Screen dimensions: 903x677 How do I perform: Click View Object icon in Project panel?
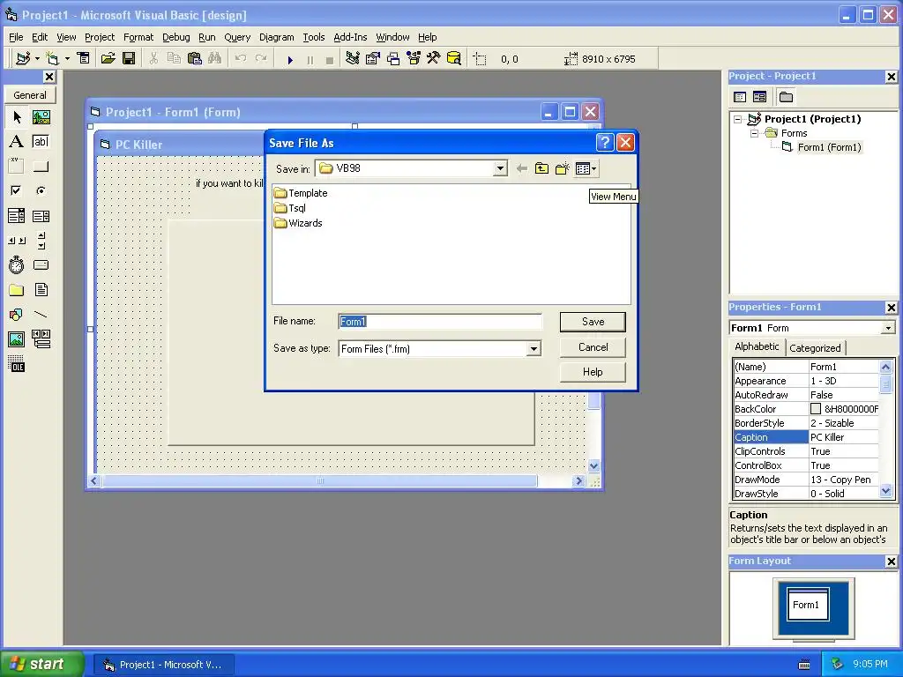click(x=759, y=97)
